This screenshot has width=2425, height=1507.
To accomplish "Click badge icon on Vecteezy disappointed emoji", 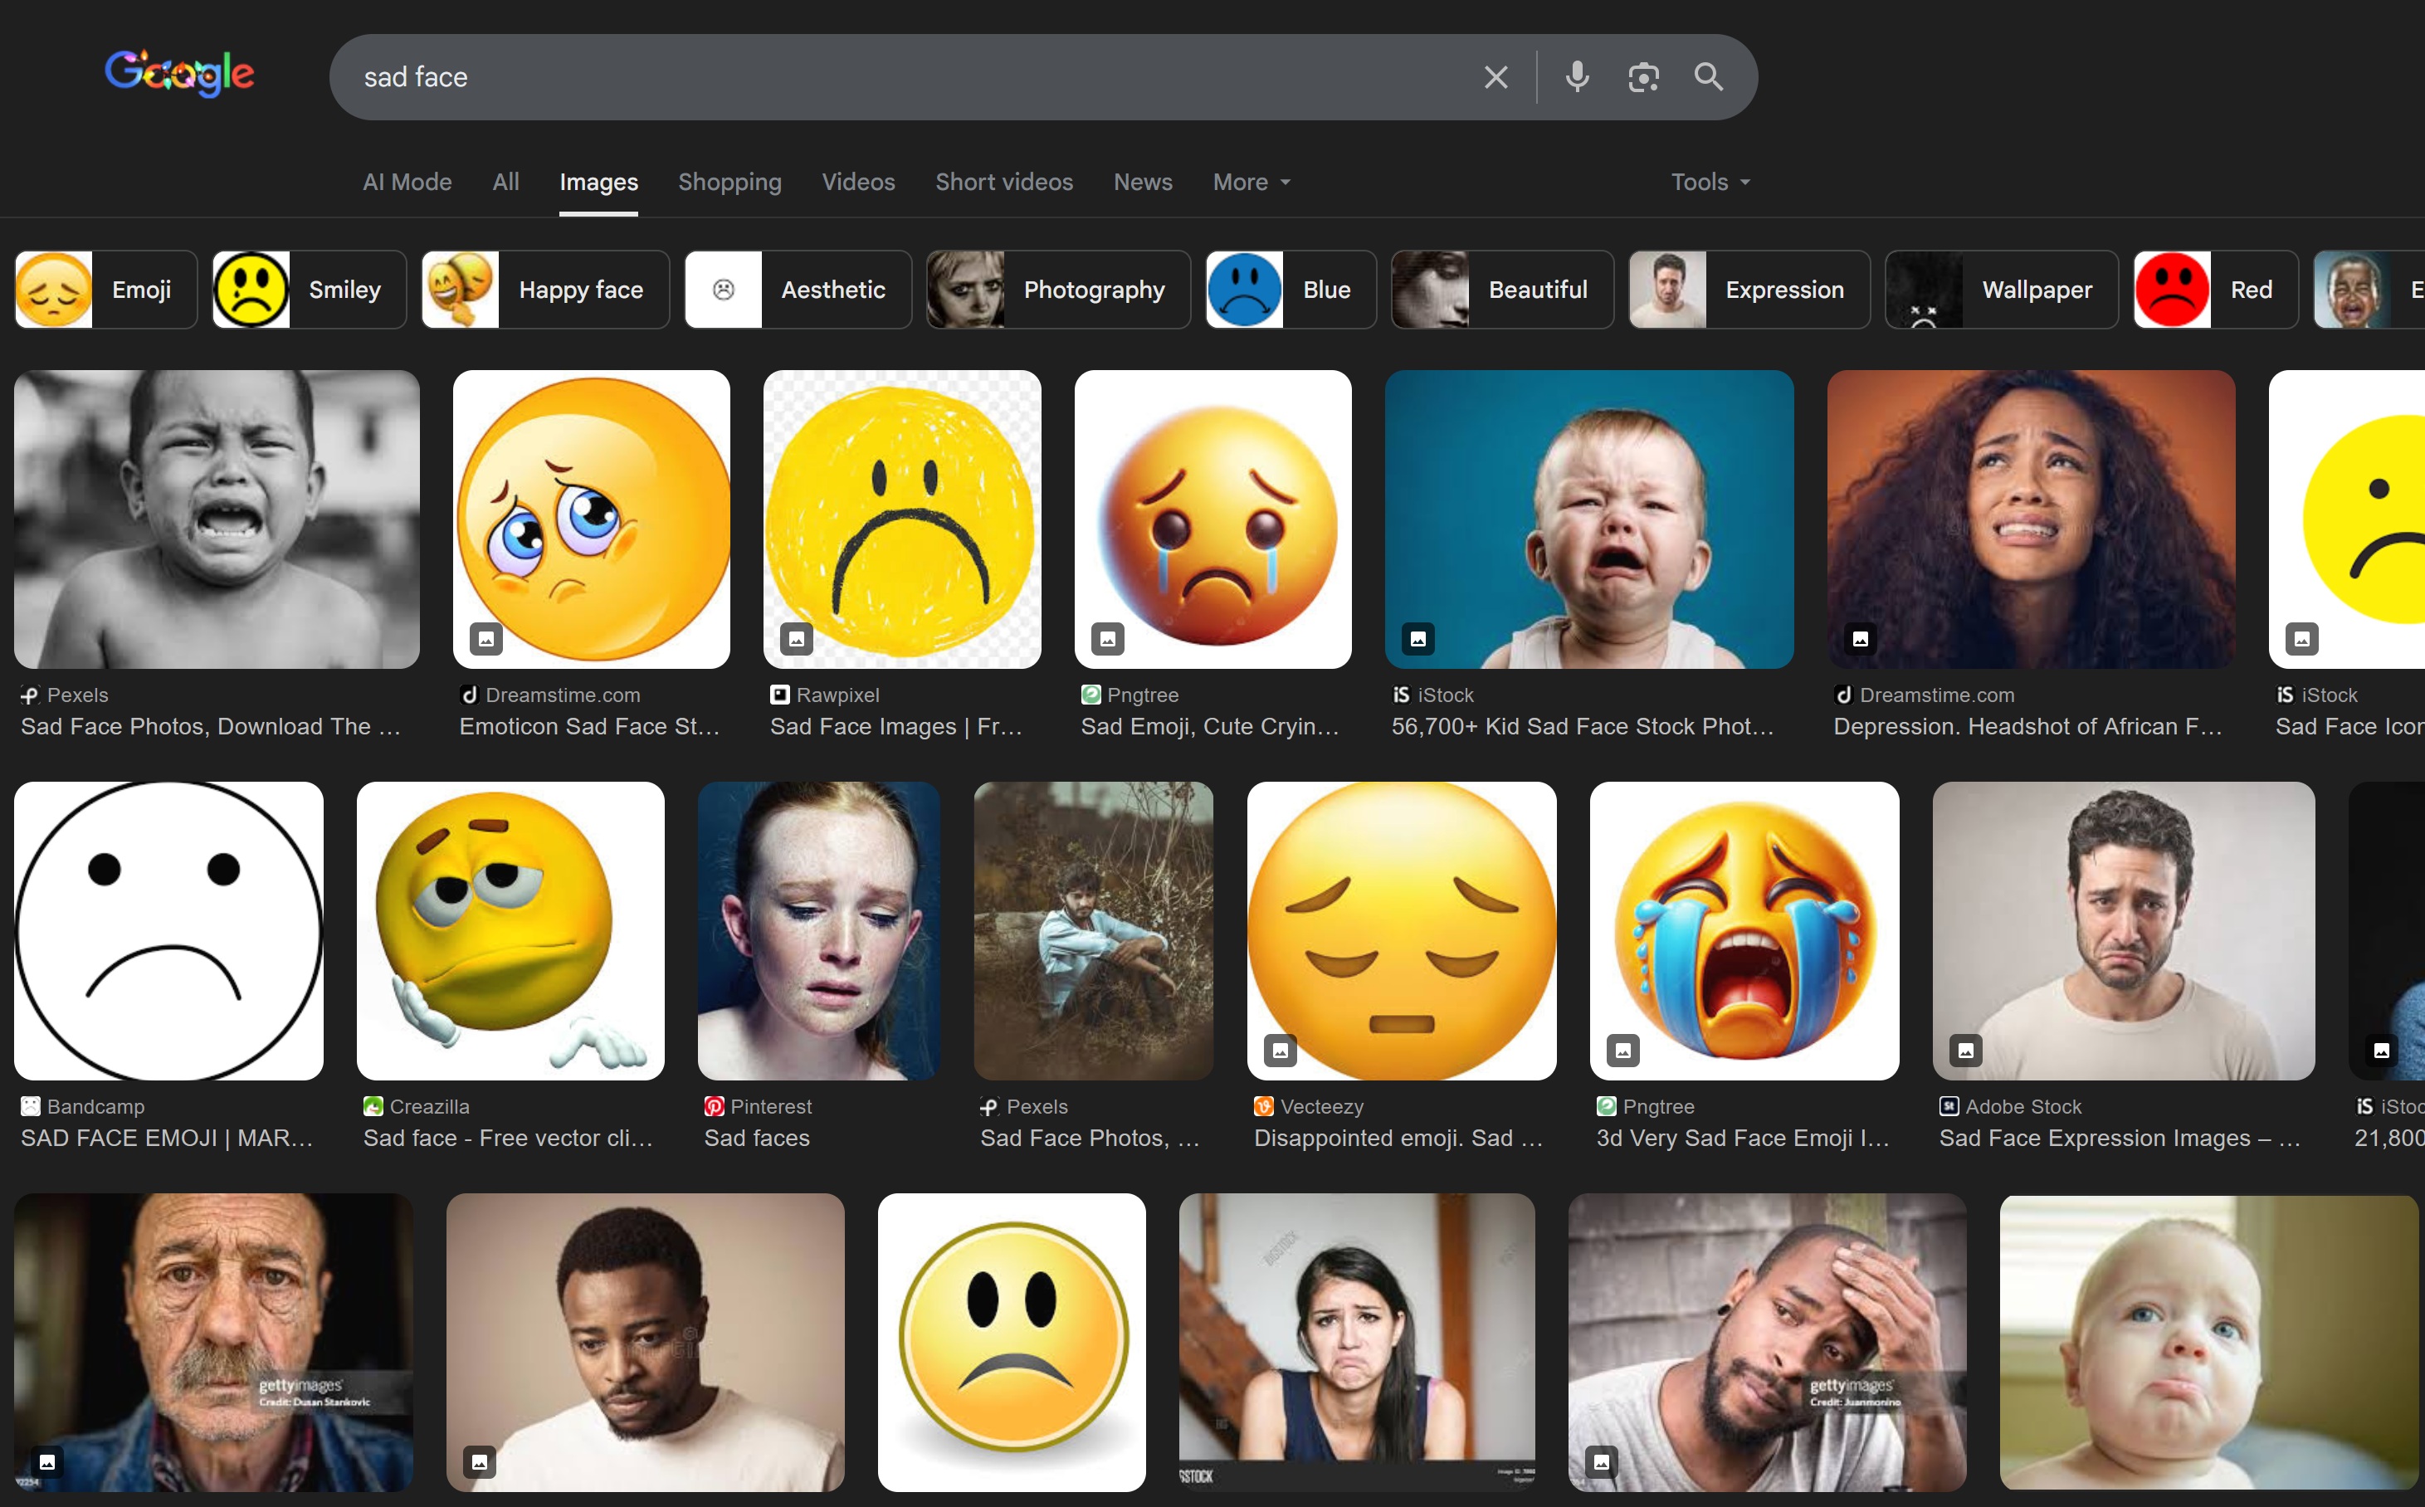I will 1281,1051.
